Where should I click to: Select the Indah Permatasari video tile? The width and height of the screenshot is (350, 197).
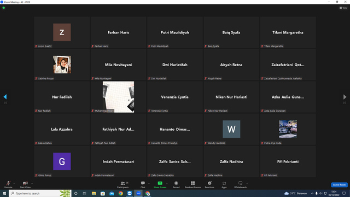point(118,161)
